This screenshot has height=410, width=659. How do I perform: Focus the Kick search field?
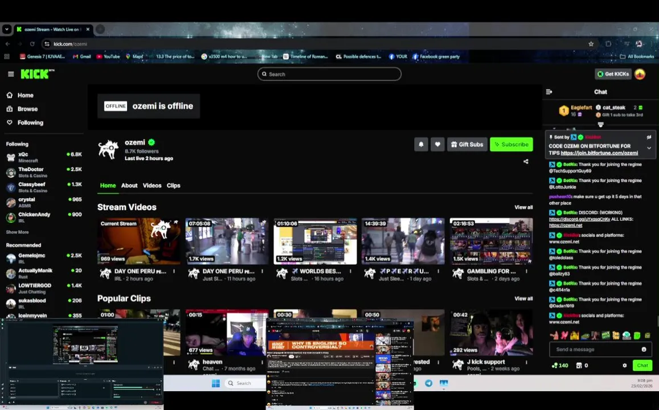pos(329,74)
